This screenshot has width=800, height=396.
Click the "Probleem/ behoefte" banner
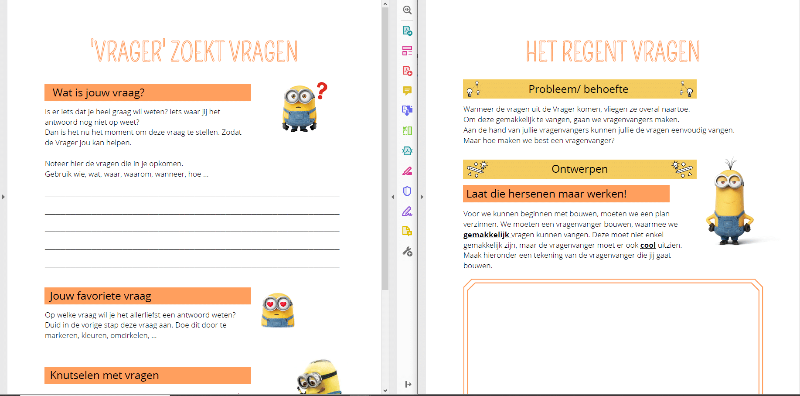pos(580,89)
